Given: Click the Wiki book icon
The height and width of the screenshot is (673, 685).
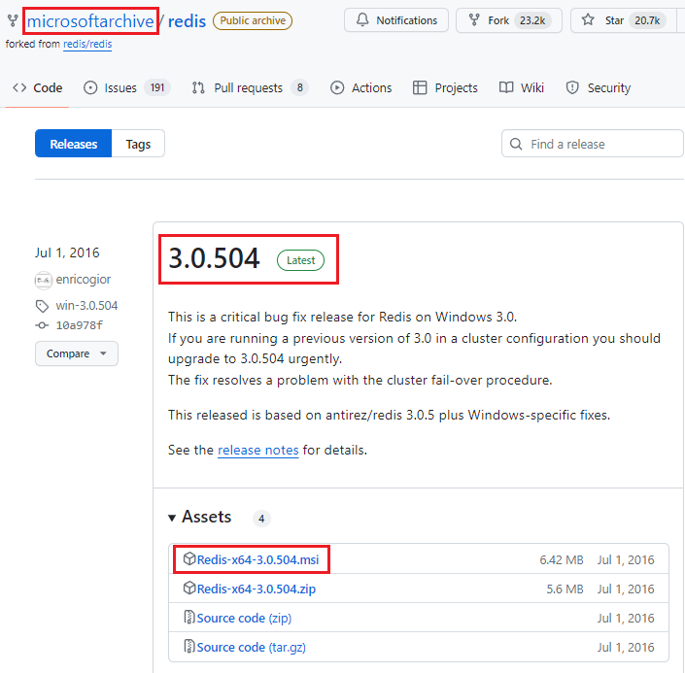Looking at the screenshot, I should [x=506, y=87].
